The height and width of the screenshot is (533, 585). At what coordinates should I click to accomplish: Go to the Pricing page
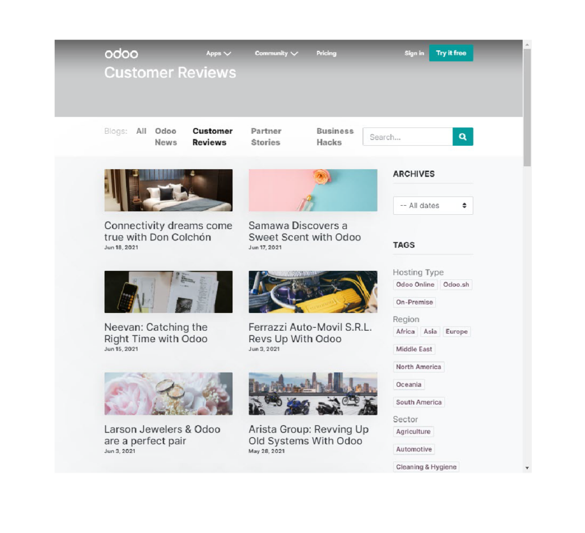tap(326, 53)
